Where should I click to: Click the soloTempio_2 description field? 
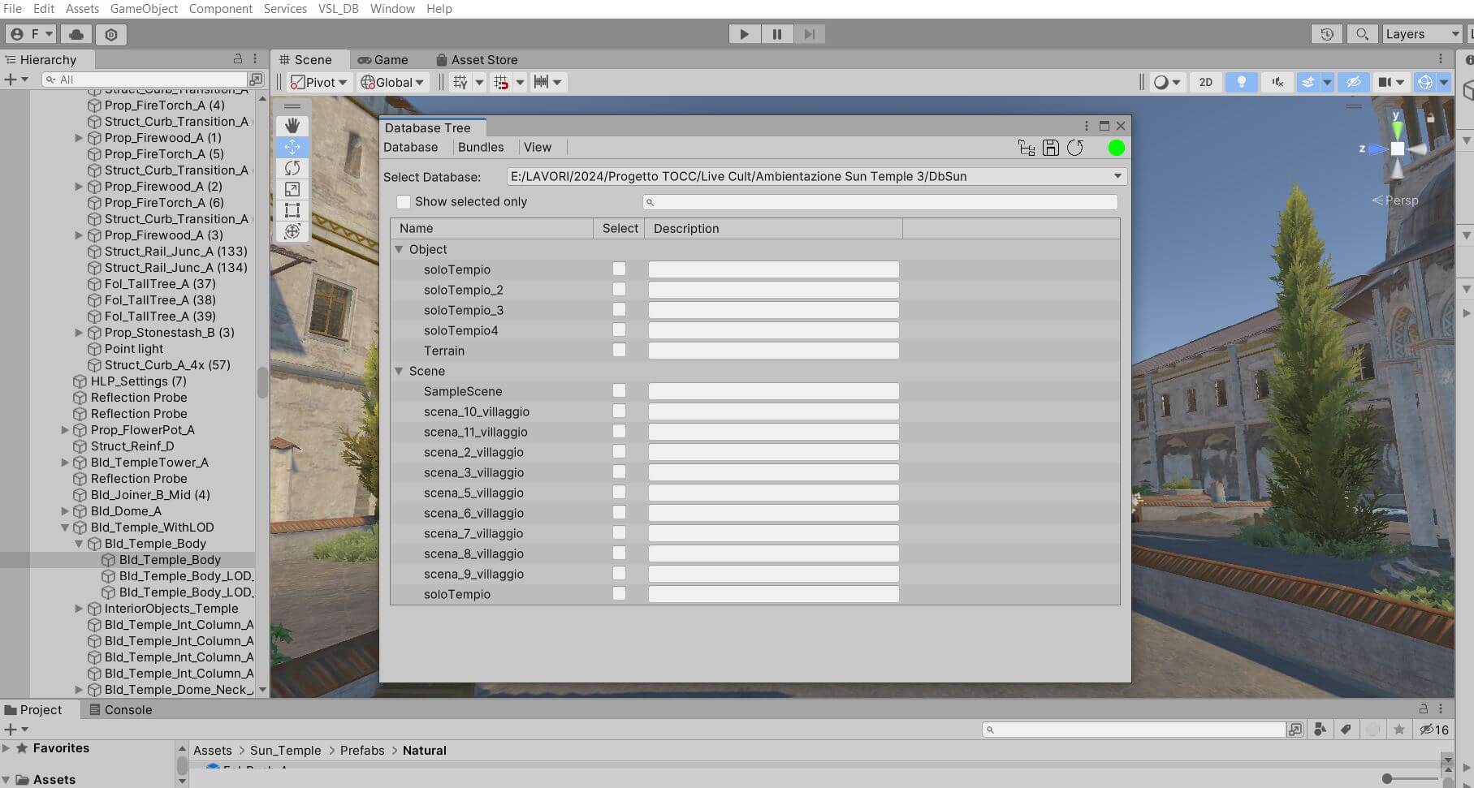point(773,290)
